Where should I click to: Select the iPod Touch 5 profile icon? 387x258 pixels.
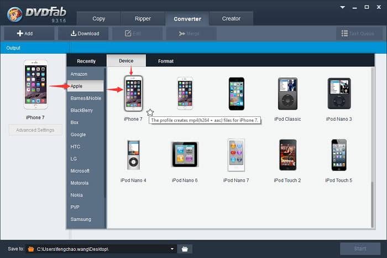click(339, 155)
